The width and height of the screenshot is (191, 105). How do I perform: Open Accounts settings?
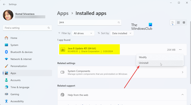coord(27,80)
